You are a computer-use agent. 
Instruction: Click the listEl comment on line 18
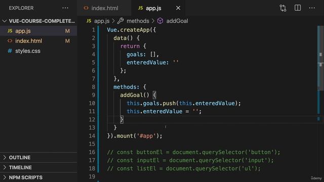184,168
